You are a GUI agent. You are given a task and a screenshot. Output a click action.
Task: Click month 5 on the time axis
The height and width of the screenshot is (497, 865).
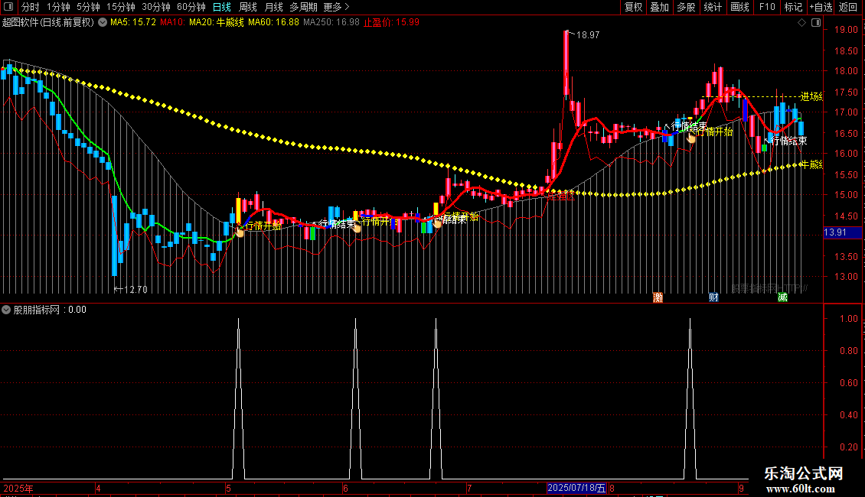pyautogui.click(x=228, y=488)
